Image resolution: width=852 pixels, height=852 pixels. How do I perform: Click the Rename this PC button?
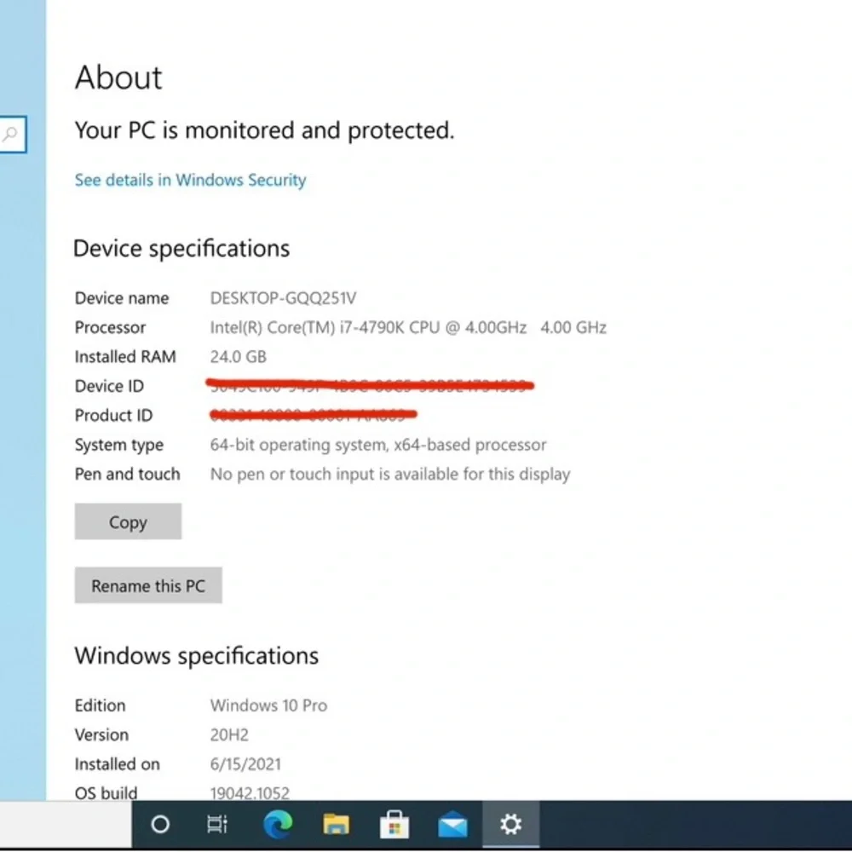(x=148, y=585)
